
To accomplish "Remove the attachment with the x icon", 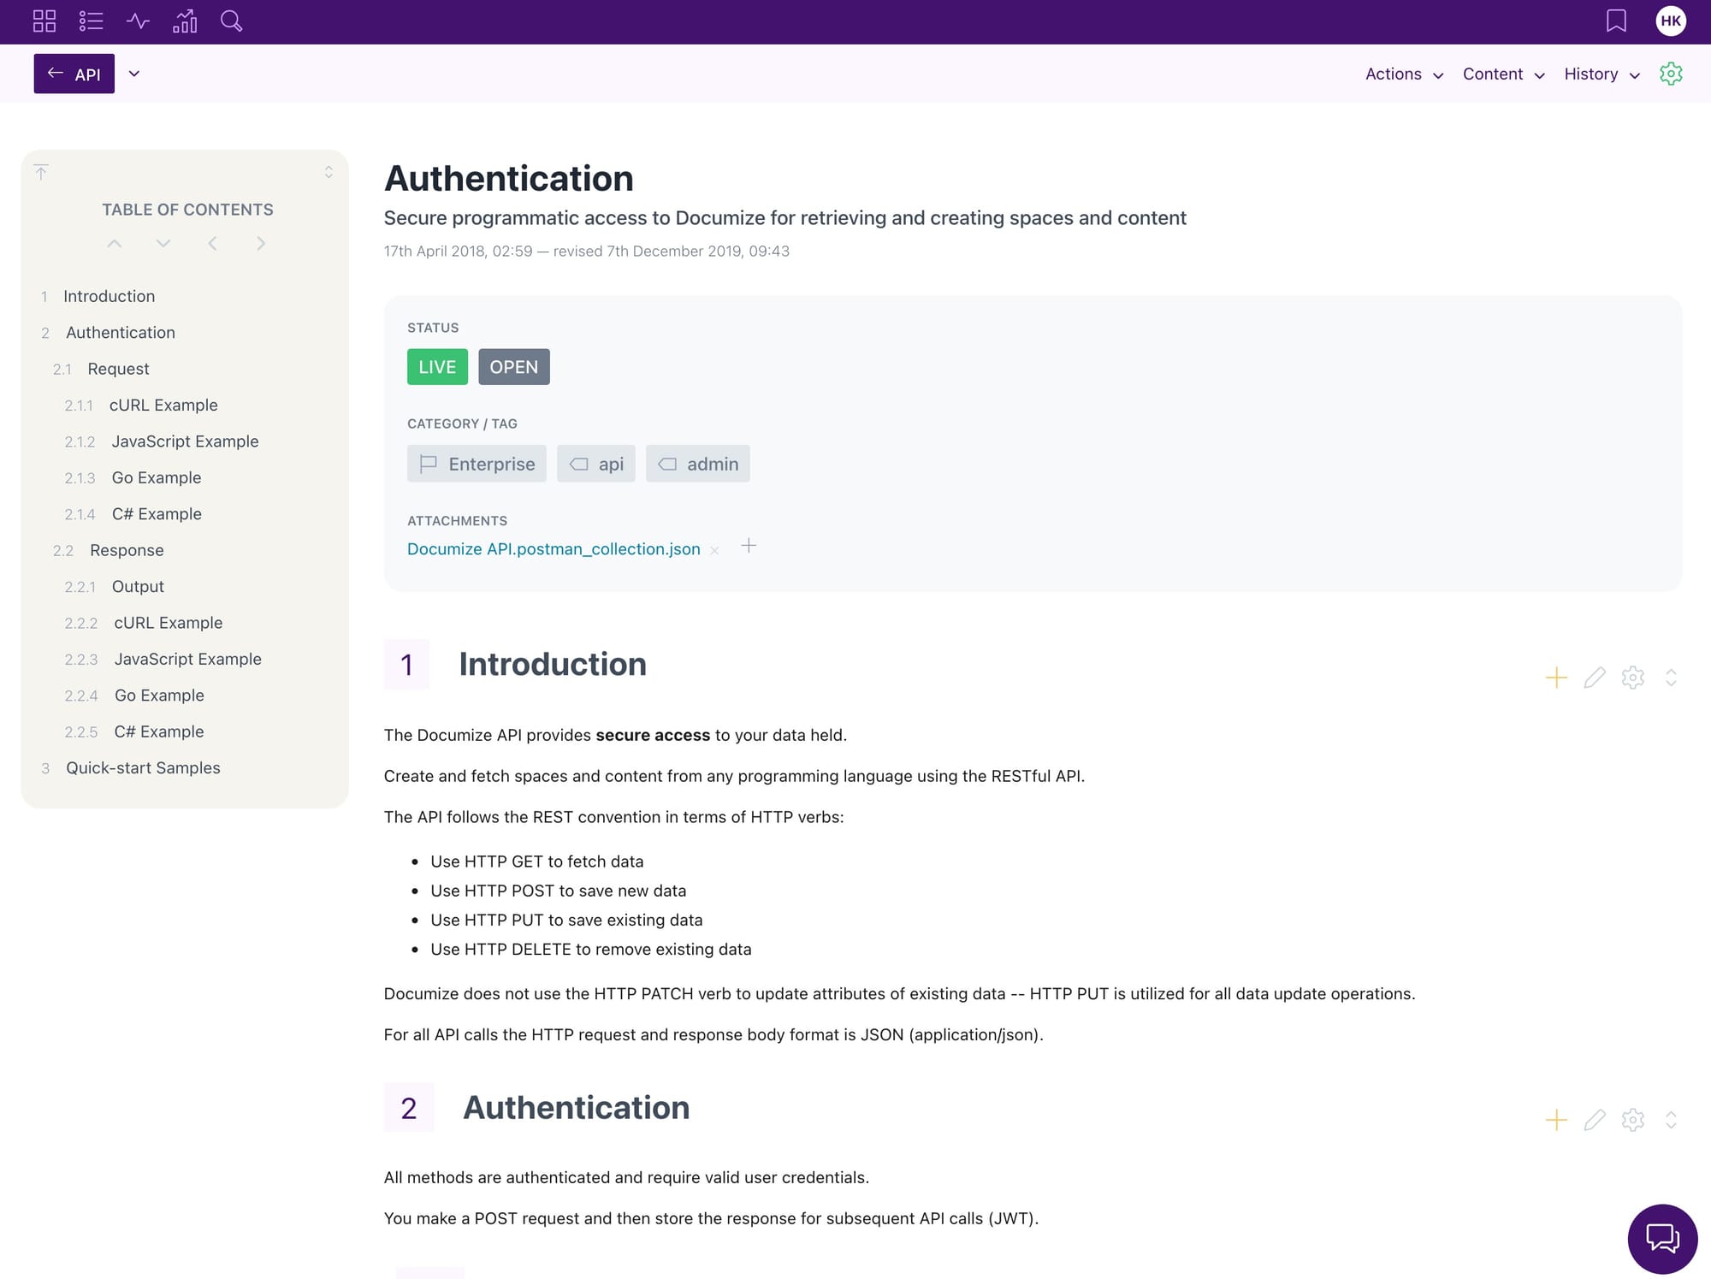I will 714,551.
